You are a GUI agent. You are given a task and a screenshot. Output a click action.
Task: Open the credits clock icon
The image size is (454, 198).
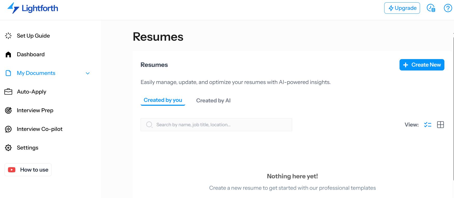(x=431, y=8)
